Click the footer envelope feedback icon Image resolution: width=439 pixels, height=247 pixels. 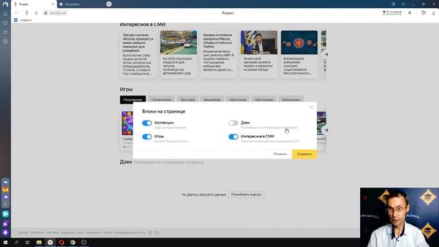point(157,233)
